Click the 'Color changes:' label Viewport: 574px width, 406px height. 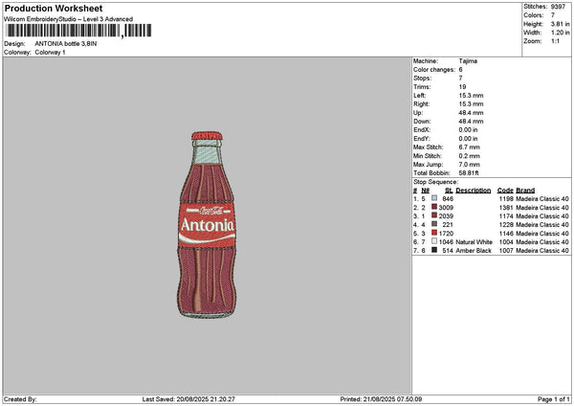coord(434,70)
